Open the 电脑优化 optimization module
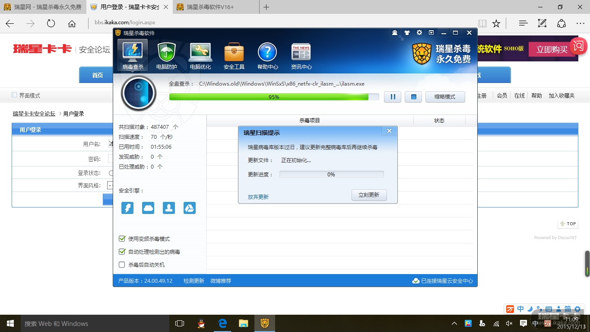The height and width of the screenshot is (332, 590). click(x=200, y=56)
